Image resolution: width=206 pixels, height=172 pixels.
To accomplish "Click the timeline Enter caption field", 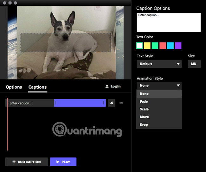I will [30, 103].
